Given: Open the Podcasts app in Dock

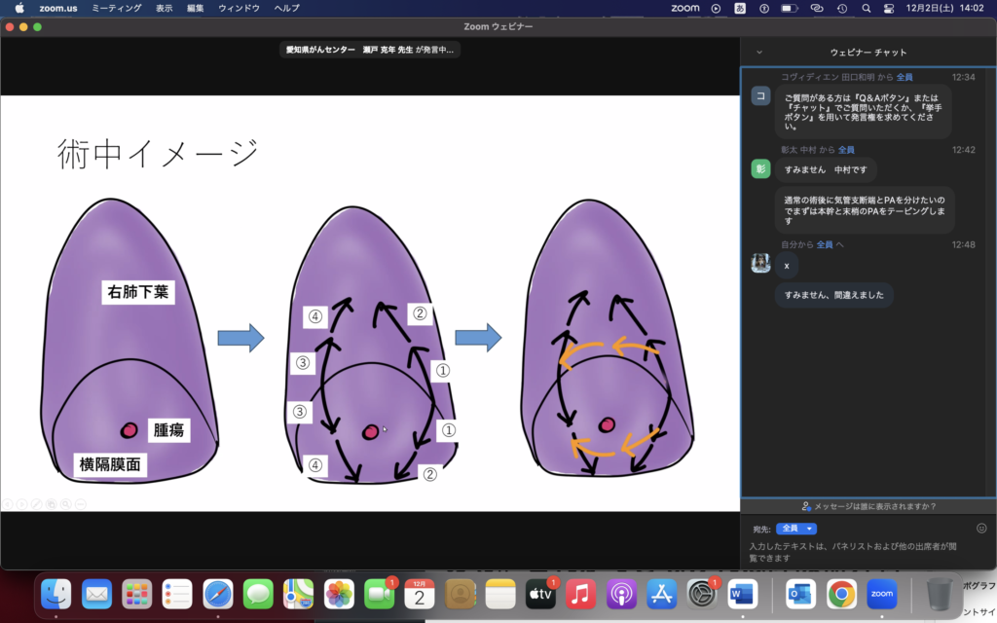Looking at the screenshot, I should click(x=621, y=593).
